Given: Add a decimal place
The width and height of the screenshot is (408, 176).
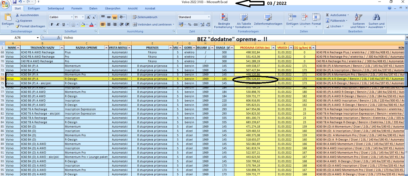Looking at the screenshot, I should [x=203, y=24].
